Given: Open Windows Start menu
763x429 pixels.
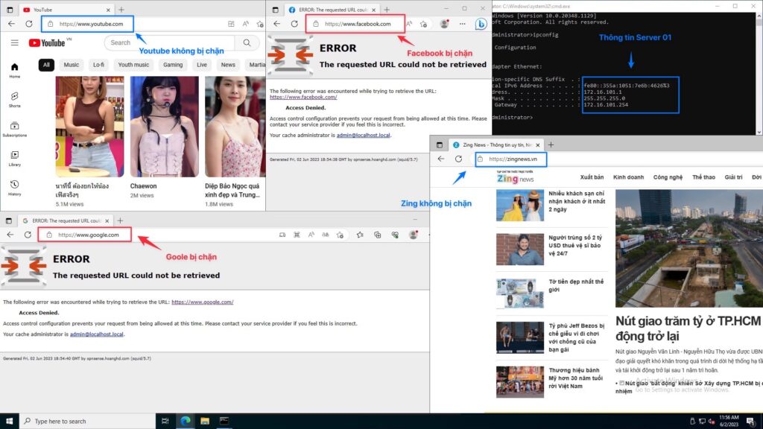Looking at the screenshot, I should [9, 421].
